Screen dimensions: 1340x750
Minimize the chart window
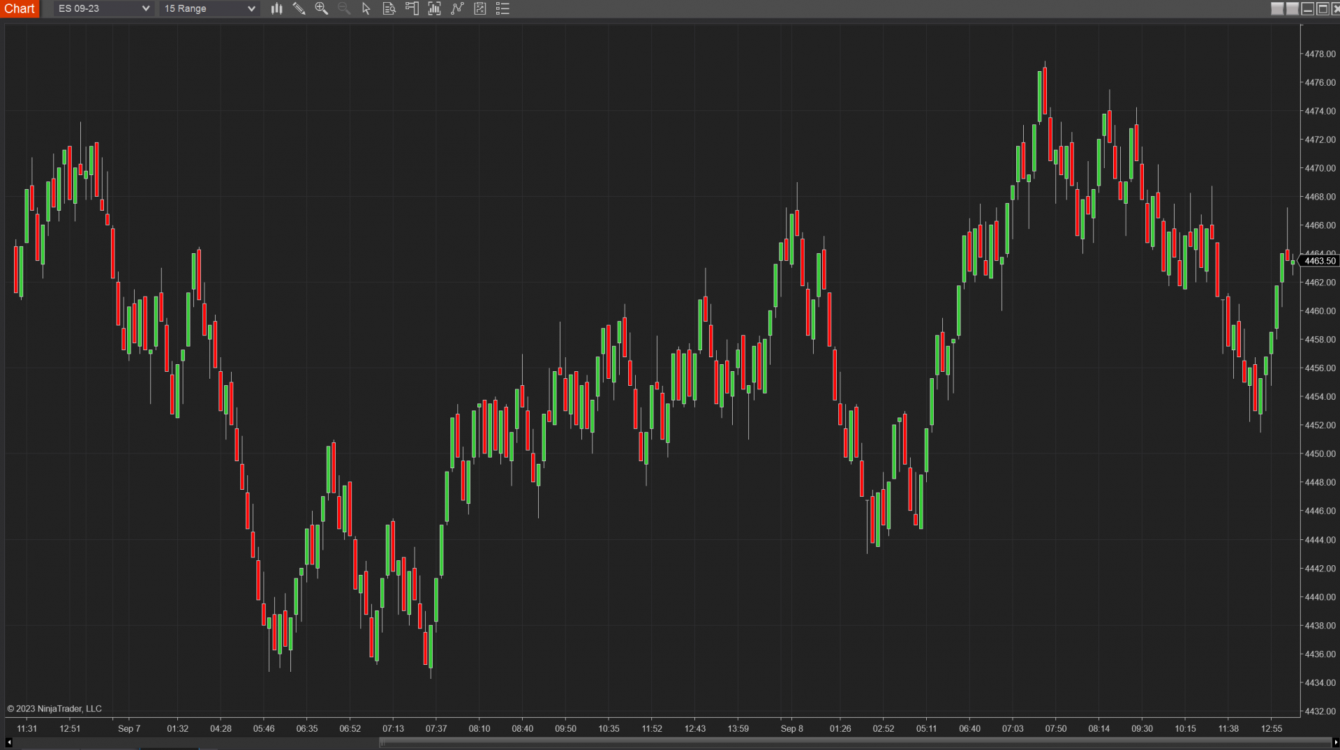(x=1308, y=8)
